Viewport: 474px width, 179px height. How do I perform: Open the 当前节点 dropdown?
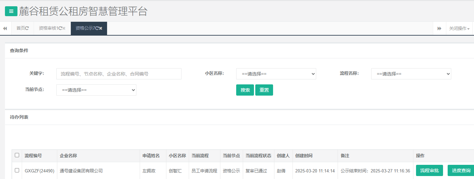pyautogui.click(x=96, y=90)
